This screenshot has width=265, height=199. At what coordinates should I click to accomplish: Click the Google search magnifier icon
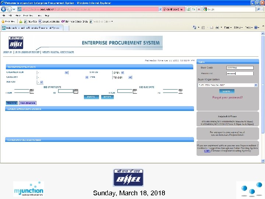[259, 9]
